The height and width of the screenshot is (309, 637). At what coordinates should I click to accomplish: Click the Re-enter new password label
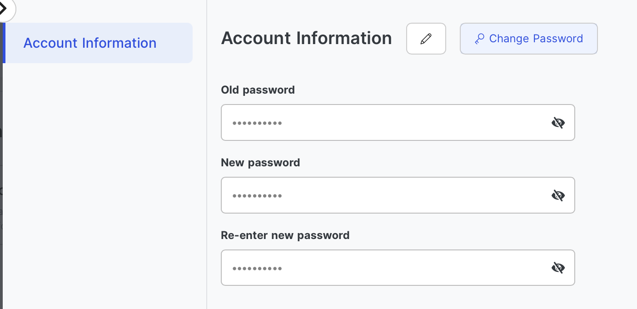click(x=285, y=235)
